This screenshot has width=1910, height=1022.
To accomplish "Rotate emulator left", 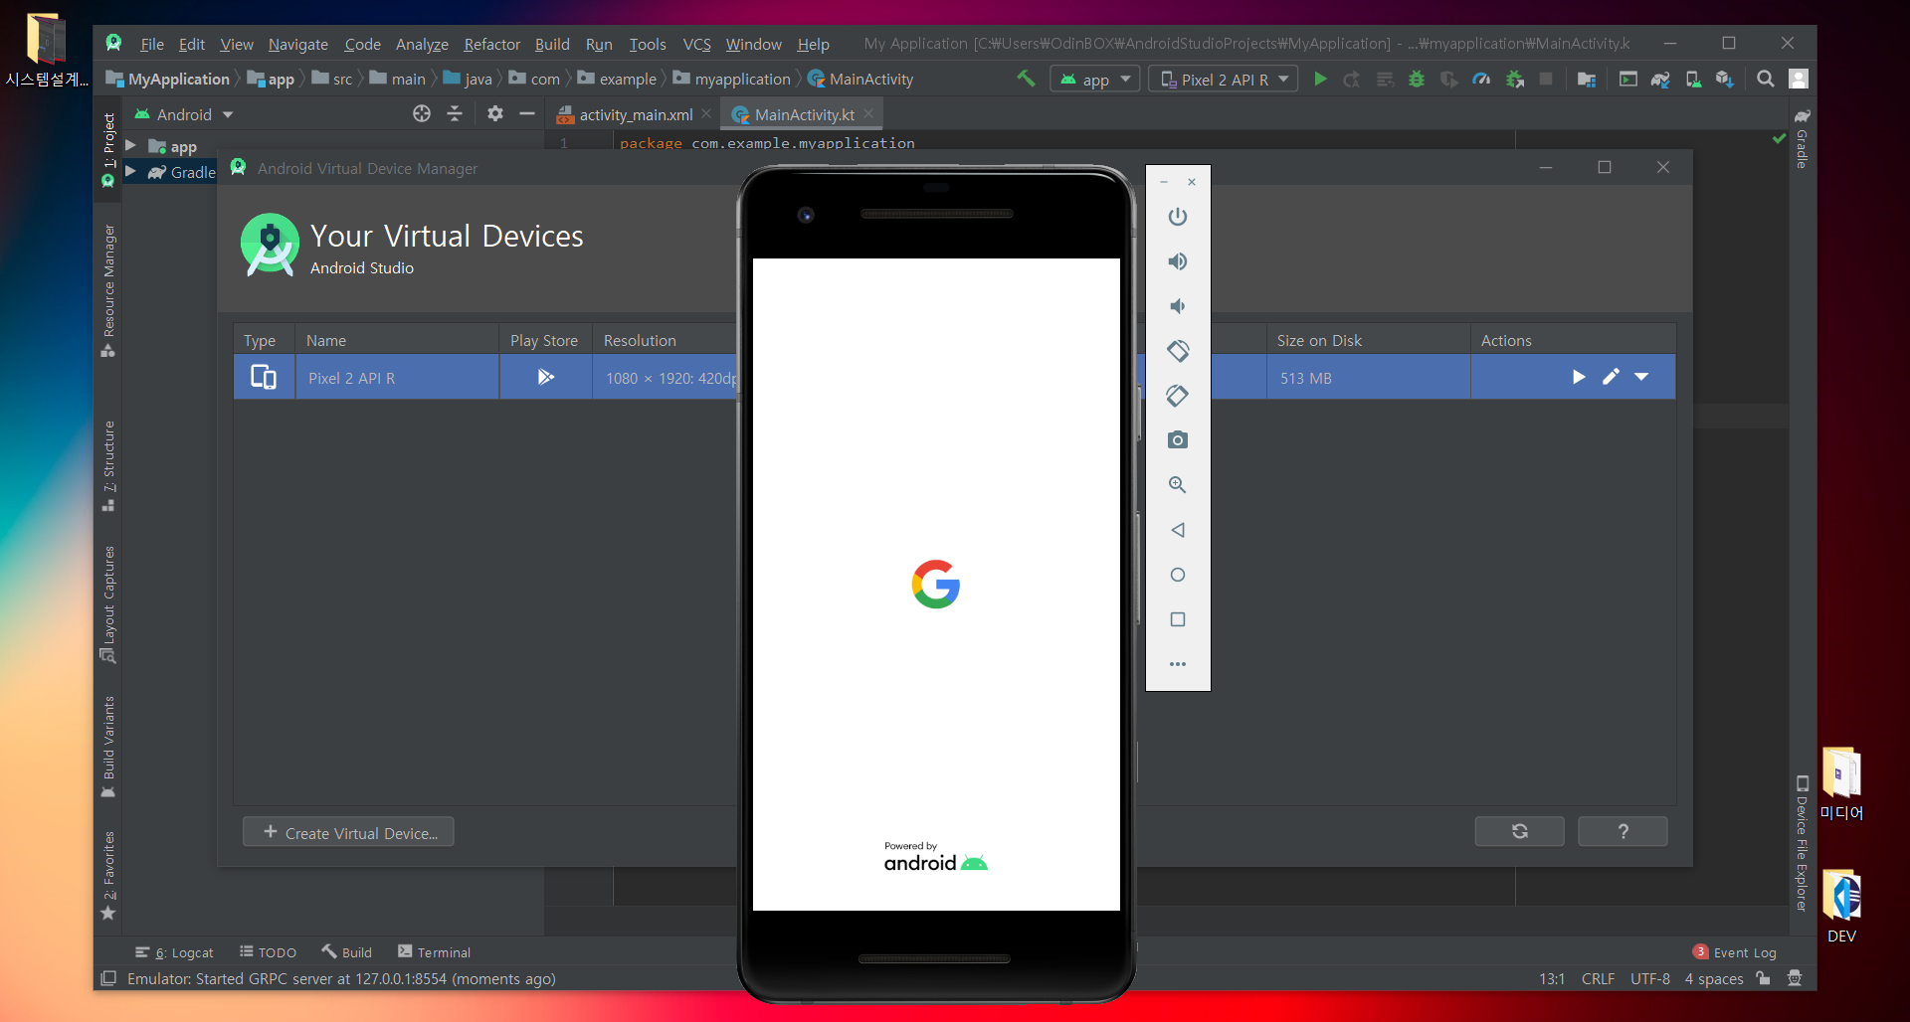I will point(1178,351).
